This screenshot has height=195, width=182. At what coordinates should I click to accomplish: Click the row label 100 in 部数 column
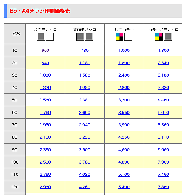point(15,162)
